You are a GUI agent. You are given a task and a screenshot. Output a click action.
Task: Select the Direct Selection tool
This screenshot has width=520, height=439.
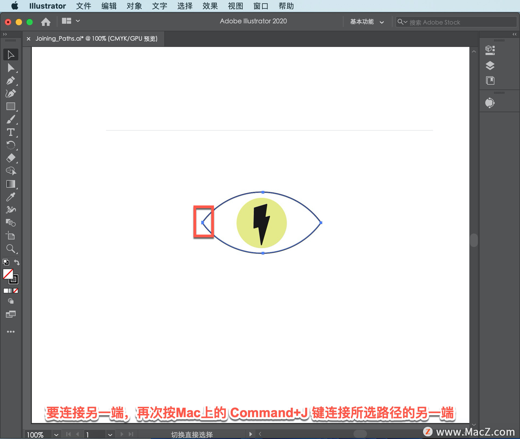11,68
